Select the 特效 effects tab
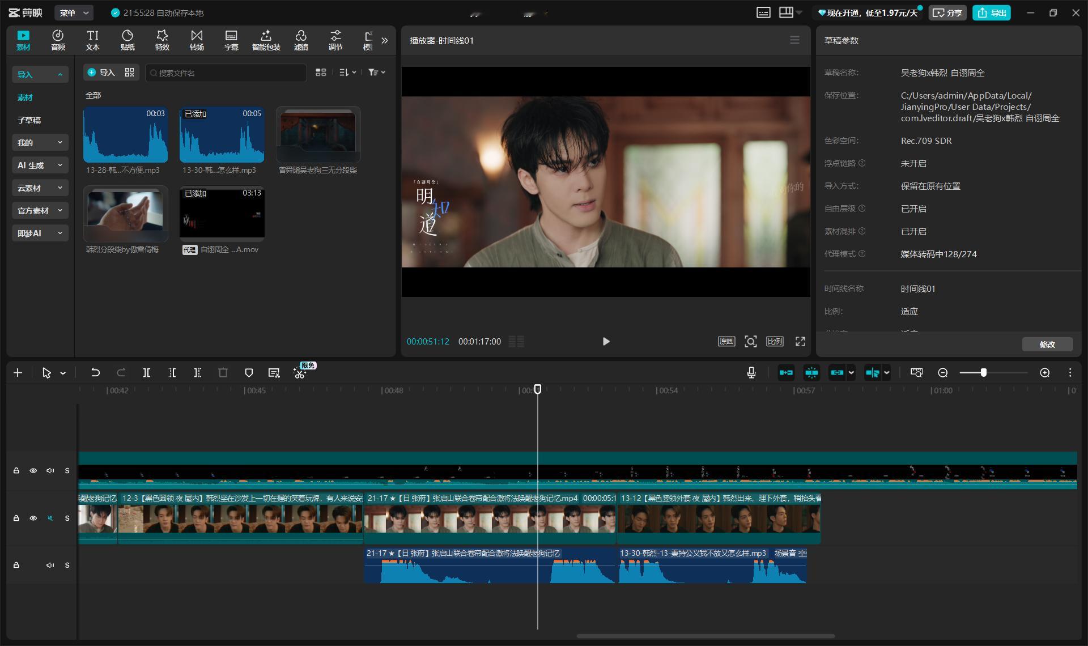This screenshot has width=1088, height=646. pos(162,40)
